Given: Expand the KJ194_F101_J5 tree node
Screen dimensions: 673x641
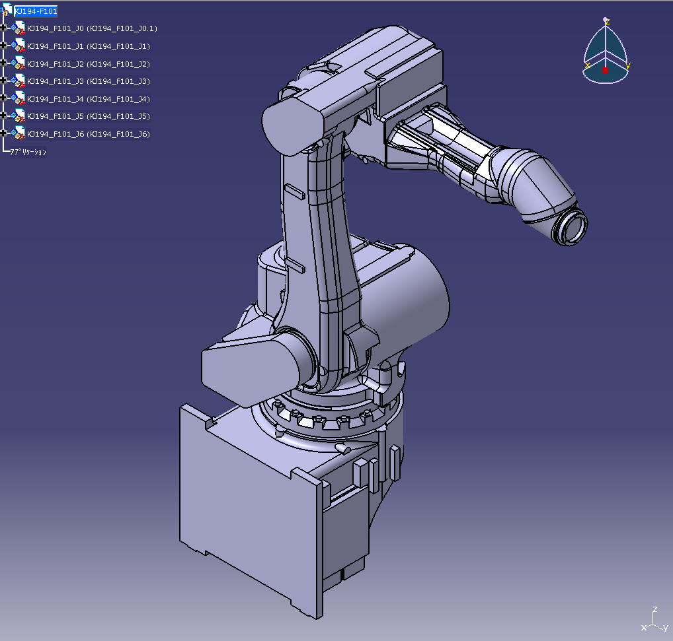Looking at the screenshot, I should (x=3, y=116).
